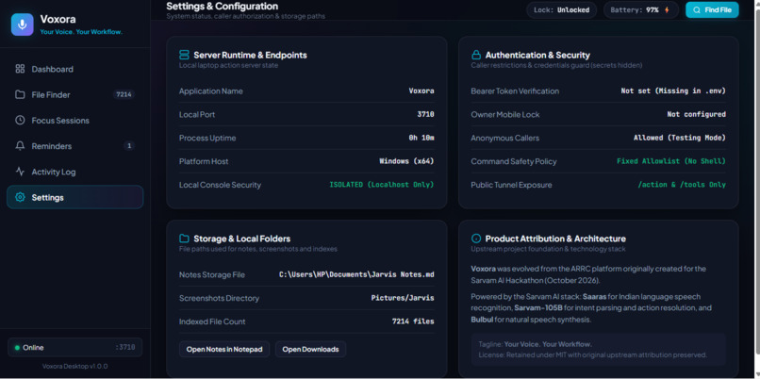Click the Bearer Token Verification label
760x379 pixels.
pyautogui.click(x=515, y=91)
